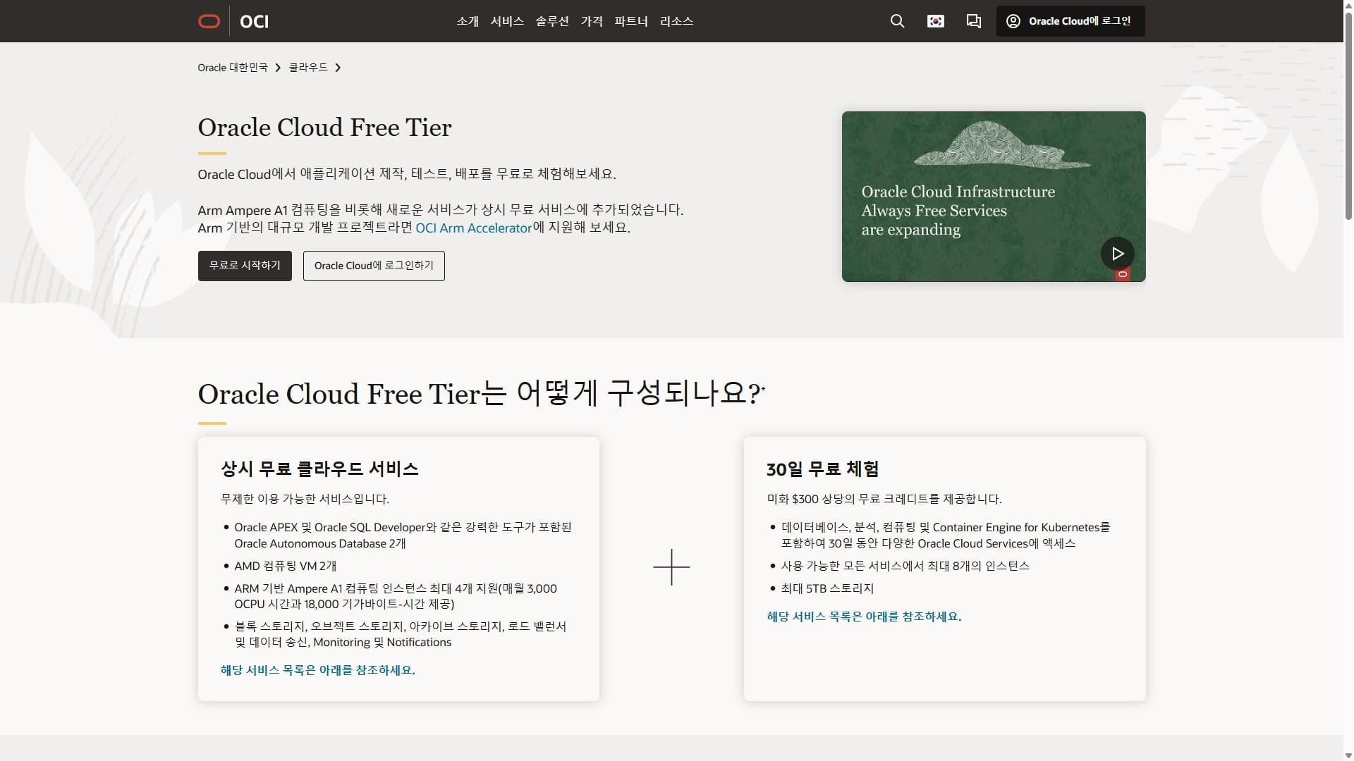Open the 솔루션 navigation menu
The height and width of the screenshot is (761, 1354).
[552, 21]
